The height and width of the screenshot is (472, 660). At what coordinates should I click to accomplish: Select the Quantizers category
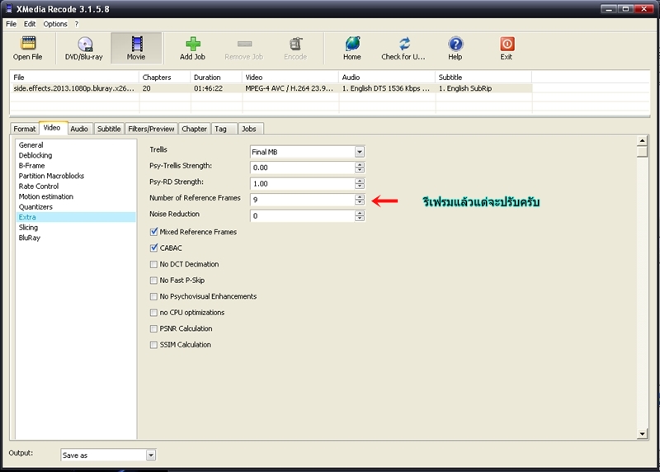[35, 207]
